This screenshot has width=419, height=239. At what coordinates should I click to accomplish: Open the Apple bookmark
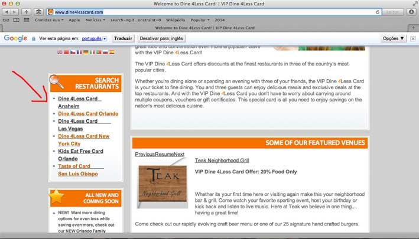tap(74, 20)
